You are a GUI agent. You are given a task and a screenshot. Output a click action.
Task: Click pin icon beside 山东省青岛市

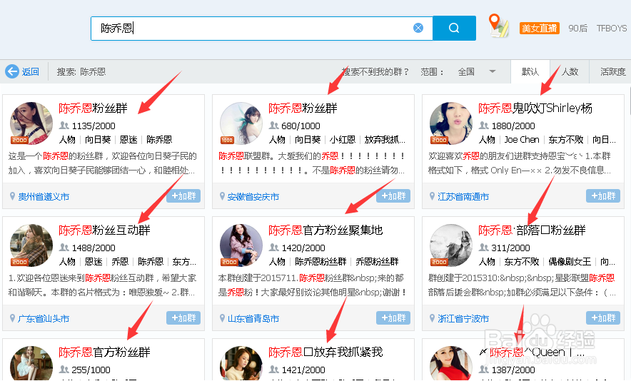tap(222, 318)
